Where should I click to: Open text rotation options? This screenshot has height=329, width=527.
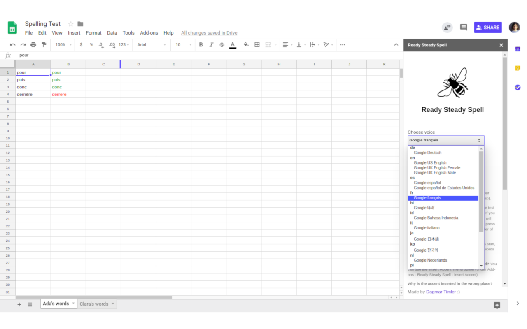coord(328,44)
